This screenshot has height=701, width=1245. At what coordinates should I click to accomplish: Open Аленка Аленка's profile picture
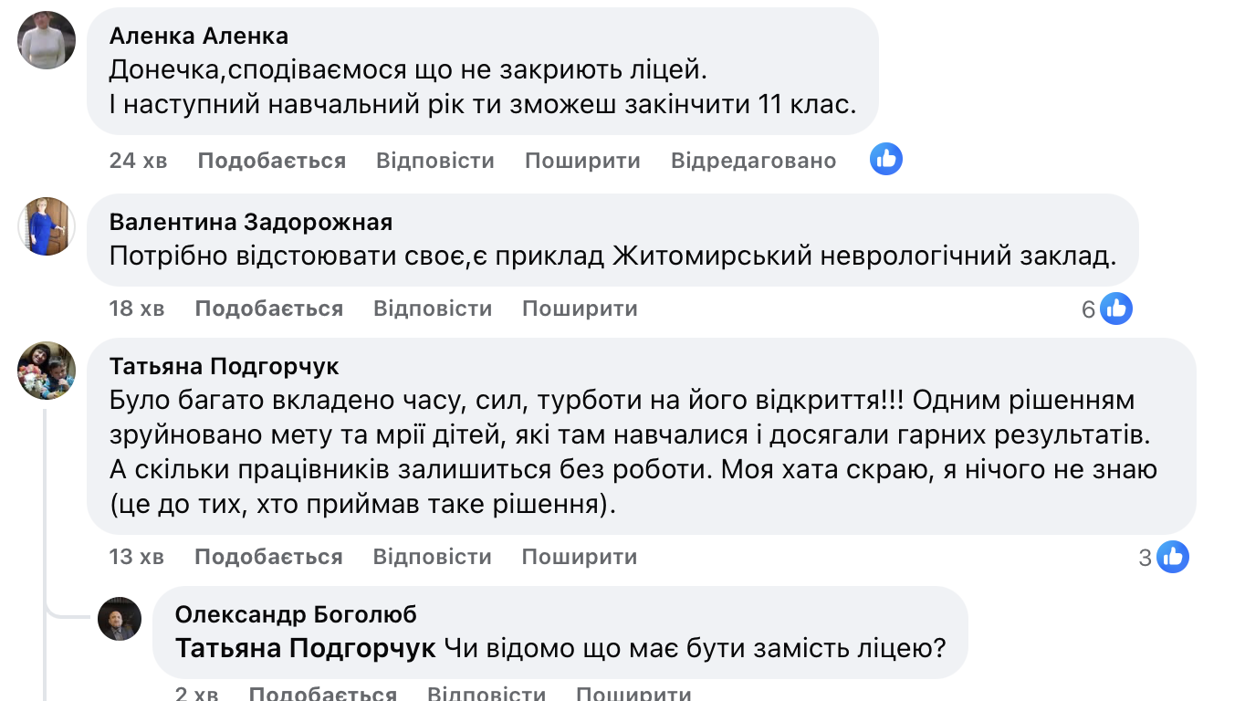(x=47, y=40)
